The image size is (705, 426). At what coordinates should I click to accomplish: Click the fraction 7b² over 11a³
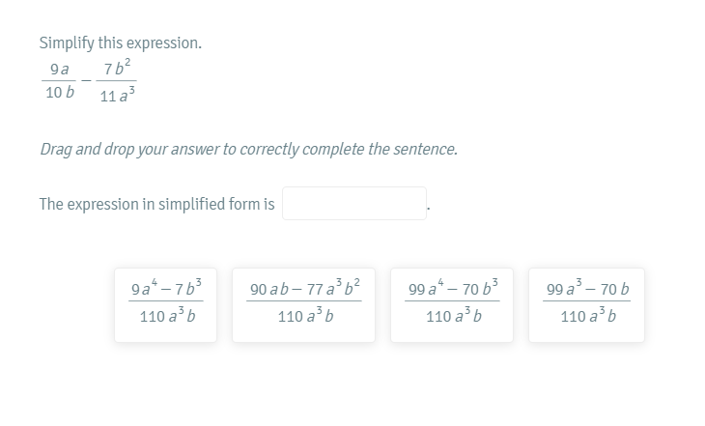pos(119,80)
